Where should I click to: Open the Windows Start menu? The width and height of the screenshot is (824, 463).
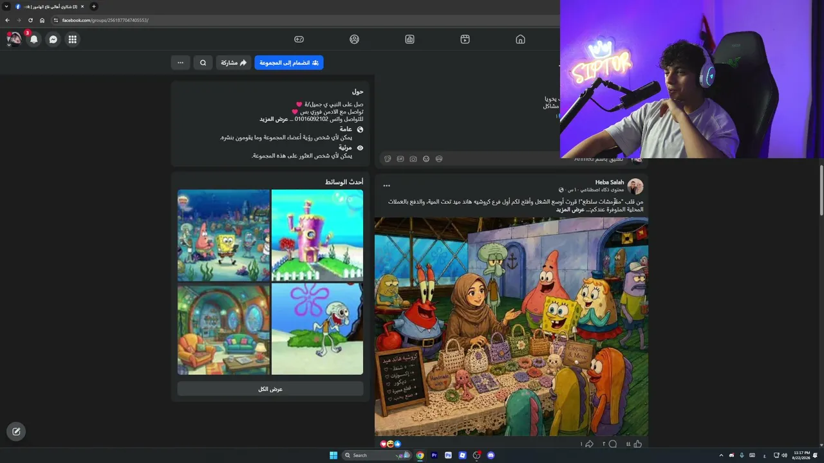tap(333, 455)
